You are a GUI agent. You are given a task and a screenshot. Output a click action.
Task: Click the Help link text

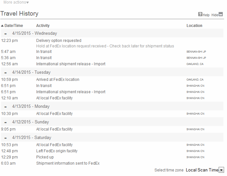tap(206, 15)
